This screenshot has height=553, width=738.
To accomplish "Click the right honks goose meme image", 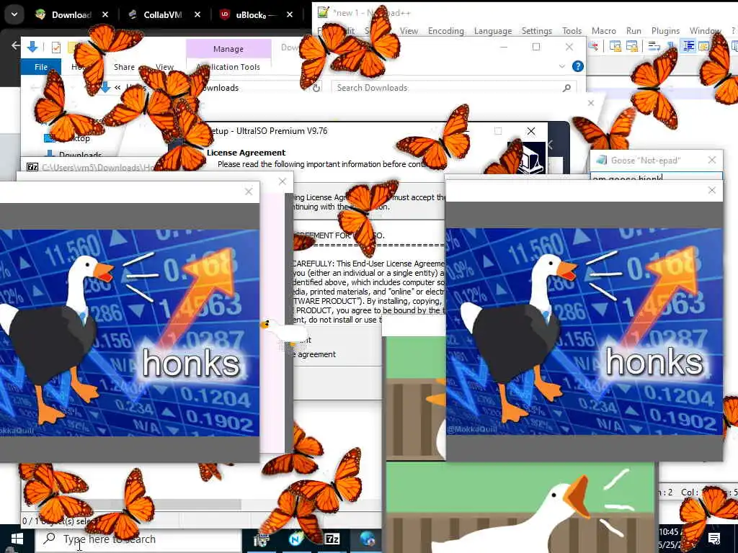I will tap(584, 331).
